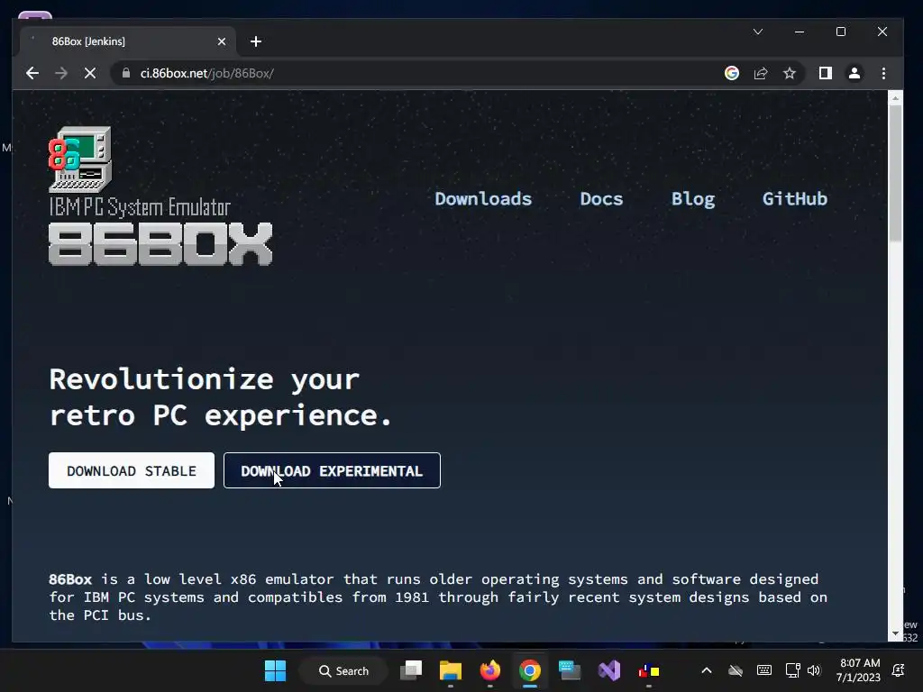The height and width of the screenshot is (692, 923).
Task: Open Visual Studio from the taskbar
Action: point(609,670)
